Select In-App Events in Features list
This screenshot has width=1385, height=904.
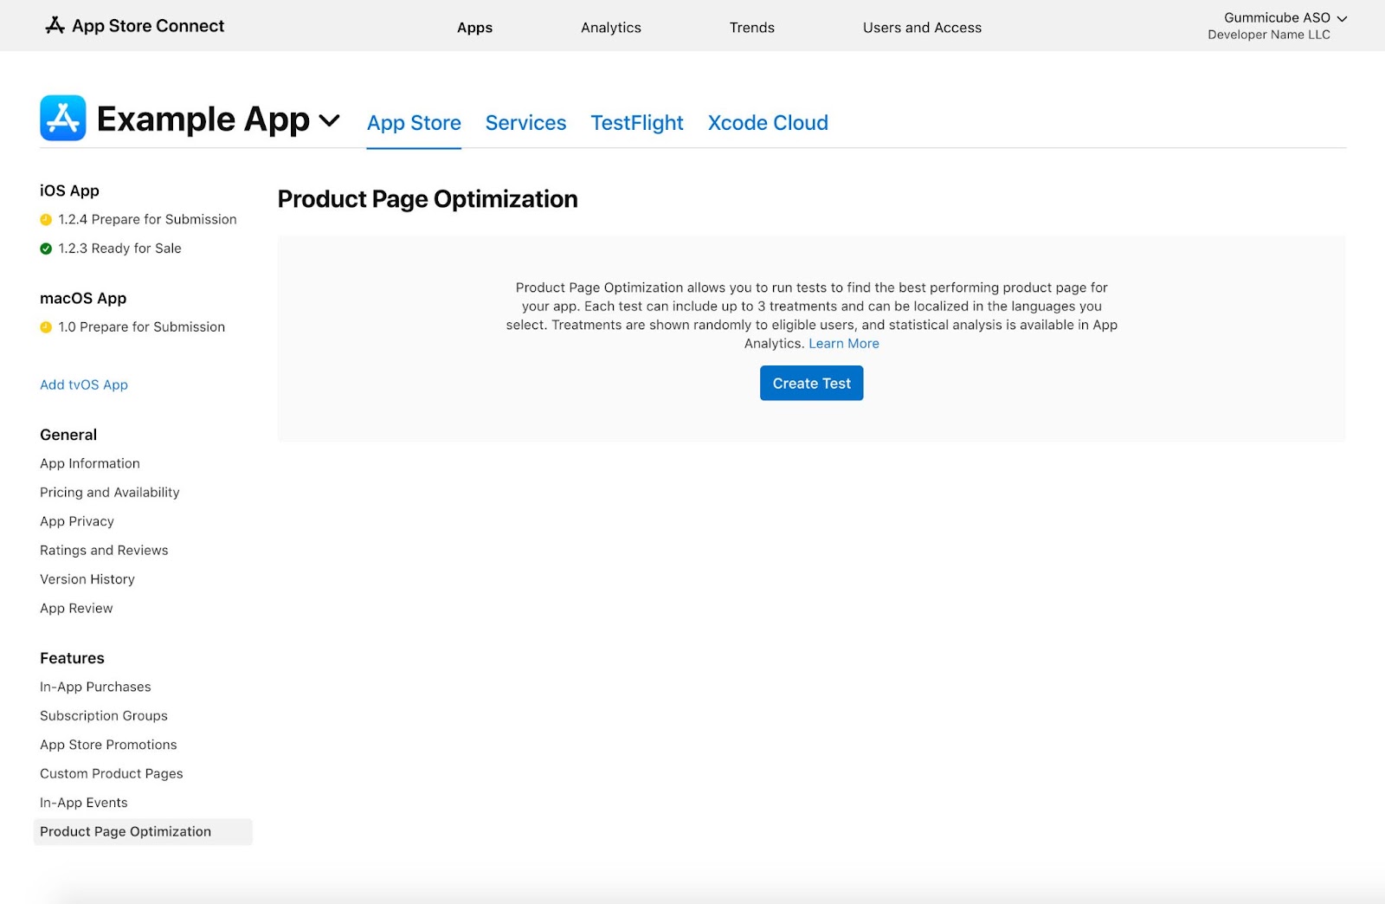click(83, 803)
